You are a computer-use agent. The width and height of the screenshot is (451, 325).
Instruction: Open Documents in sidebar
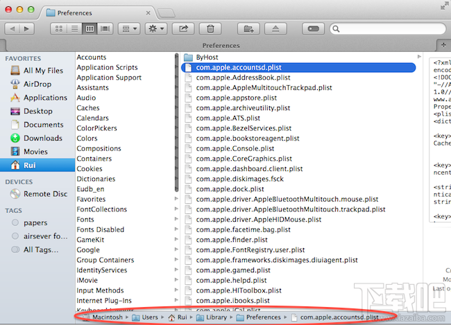click(37, 125)
